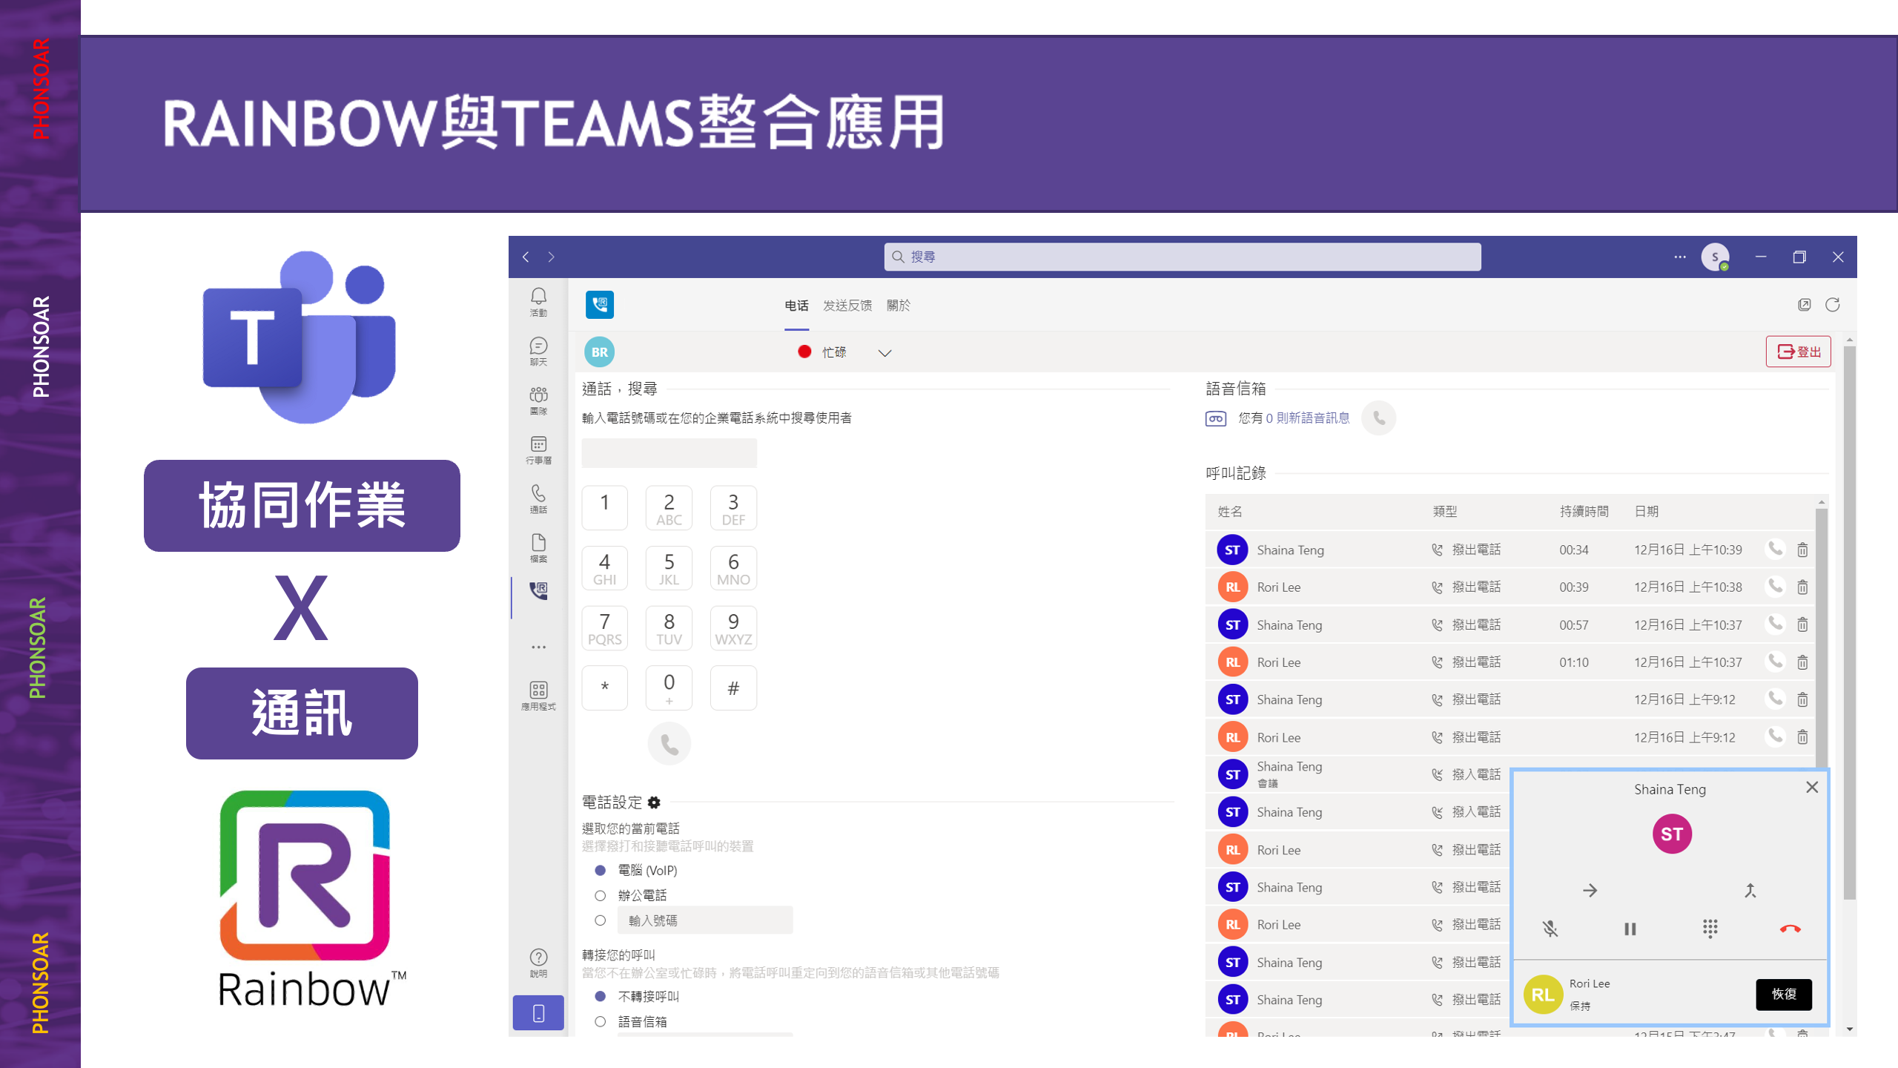Open the Files icon in sidebar

(x=538, y=548)
